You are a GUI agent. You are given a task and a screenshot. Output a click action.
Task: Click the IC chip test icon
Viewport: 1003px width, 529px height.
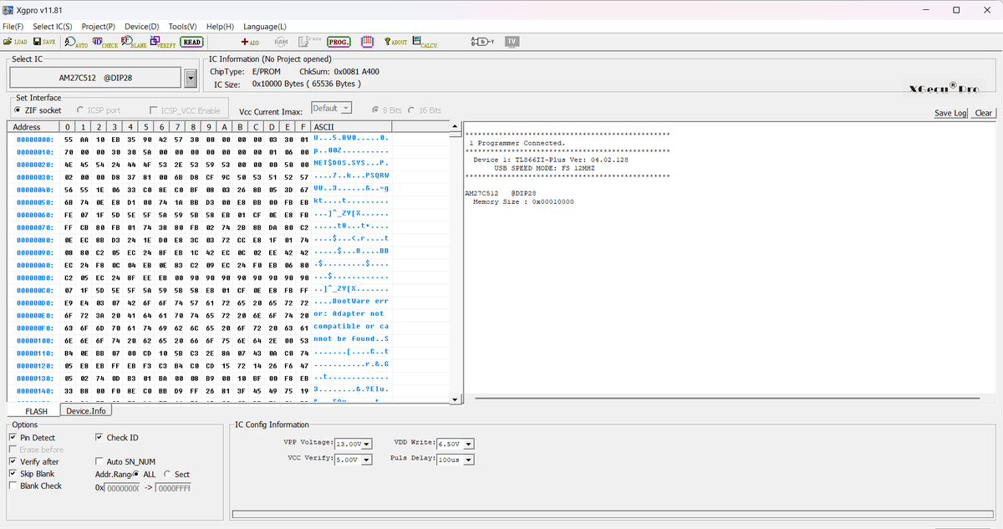tap(367, 42)
